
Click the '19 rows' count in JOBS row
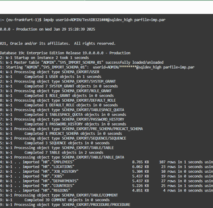169,176
